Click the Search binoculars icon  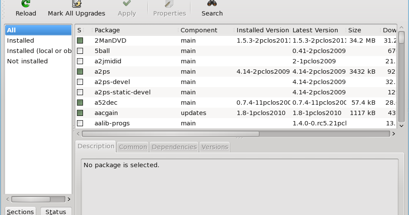click(x=212, y=3)
